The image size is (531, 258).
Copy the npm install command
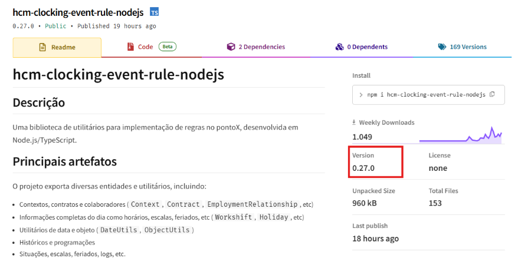(x=492, y=94)
